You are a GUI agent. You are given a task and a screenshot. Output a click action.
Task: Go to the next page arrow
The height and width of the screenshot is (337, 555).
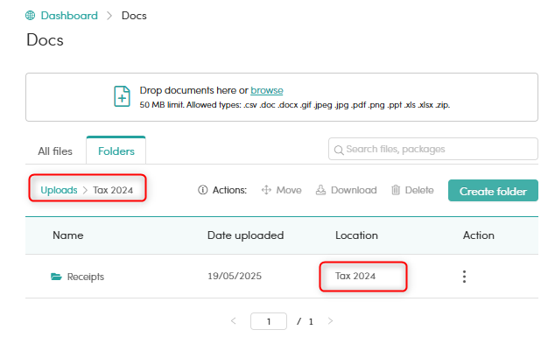click(x=330, y=321)
